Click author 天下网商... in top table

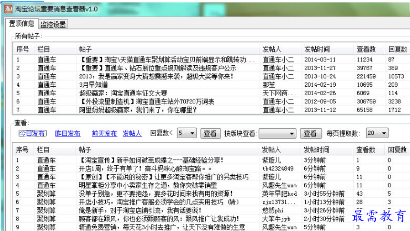point(279,93)
